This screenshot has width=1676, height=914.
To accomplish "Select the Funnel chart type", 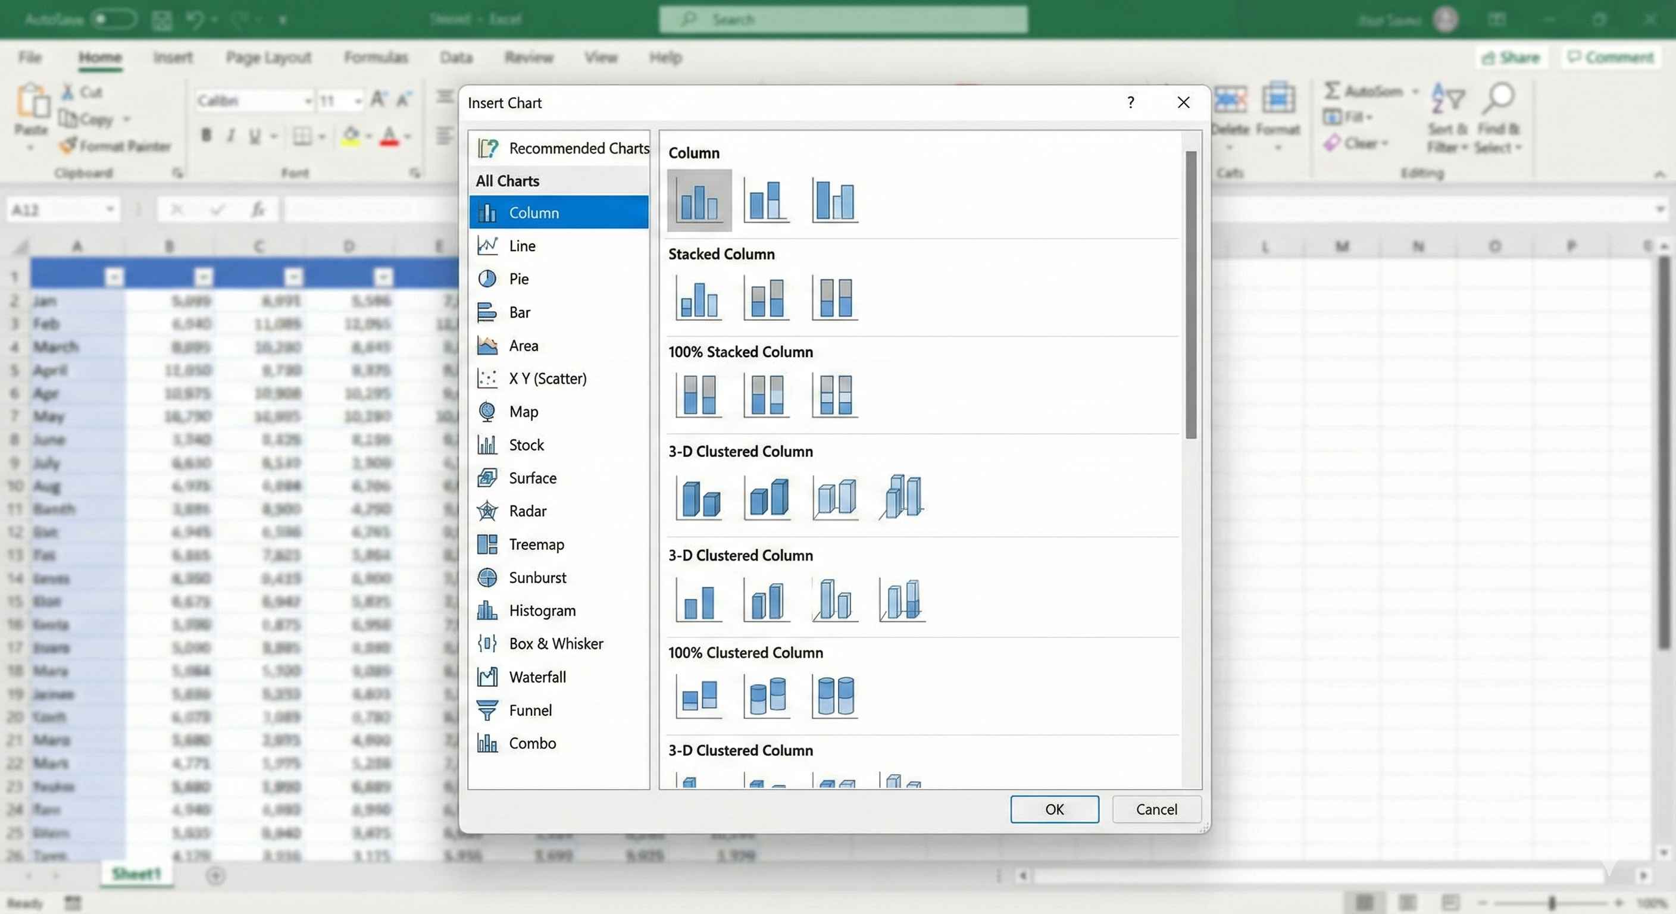I will tap(531, 710).
